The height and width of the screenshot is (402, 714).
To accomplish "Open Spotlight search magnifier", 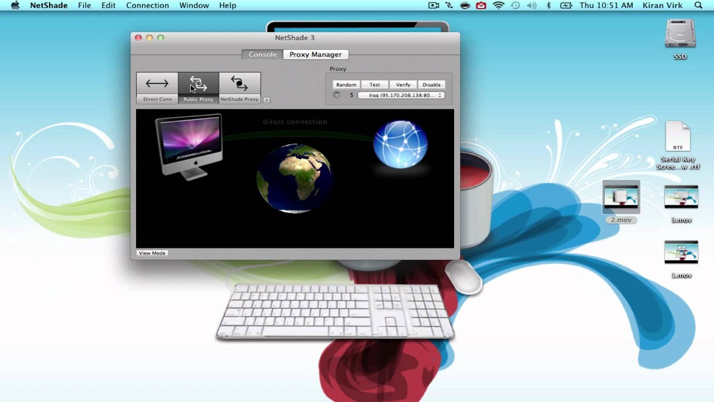I will [x=698, y=6].
